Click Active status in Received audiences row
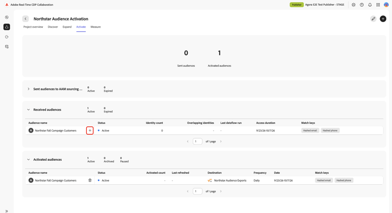 click(x=105, y=131)
